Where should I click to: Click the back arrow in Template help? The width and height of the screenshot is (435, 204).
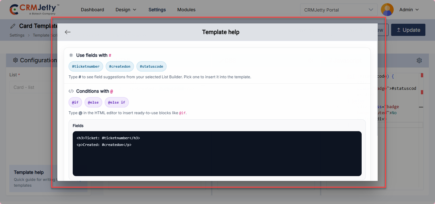click(68, 32)
